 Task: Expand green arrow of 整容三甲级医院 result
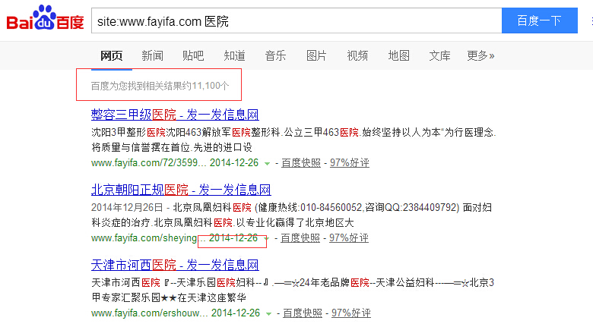click(267, 164)
